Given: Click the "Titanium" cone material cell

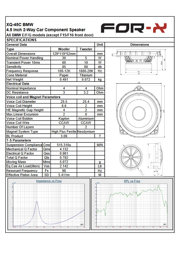Looking at the screenshot, I should (x=86, y=75).
